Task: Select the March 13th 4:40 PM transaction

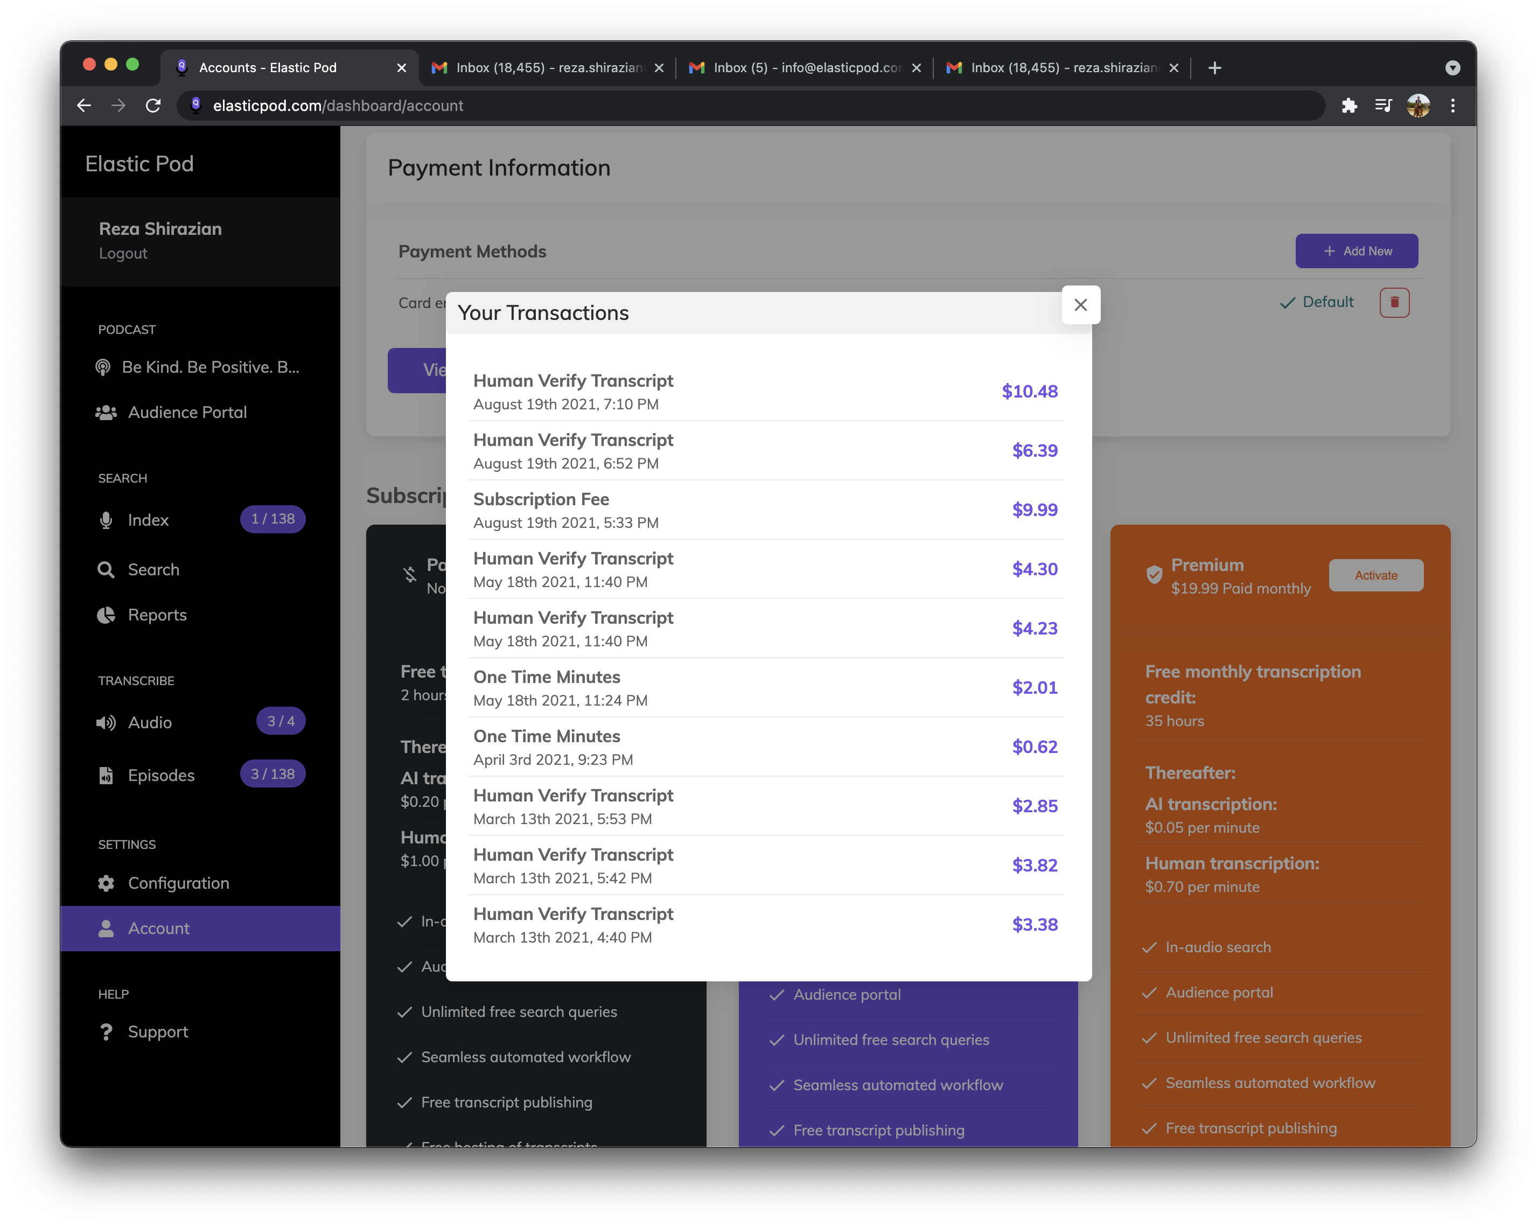Action: click(766, 925)
